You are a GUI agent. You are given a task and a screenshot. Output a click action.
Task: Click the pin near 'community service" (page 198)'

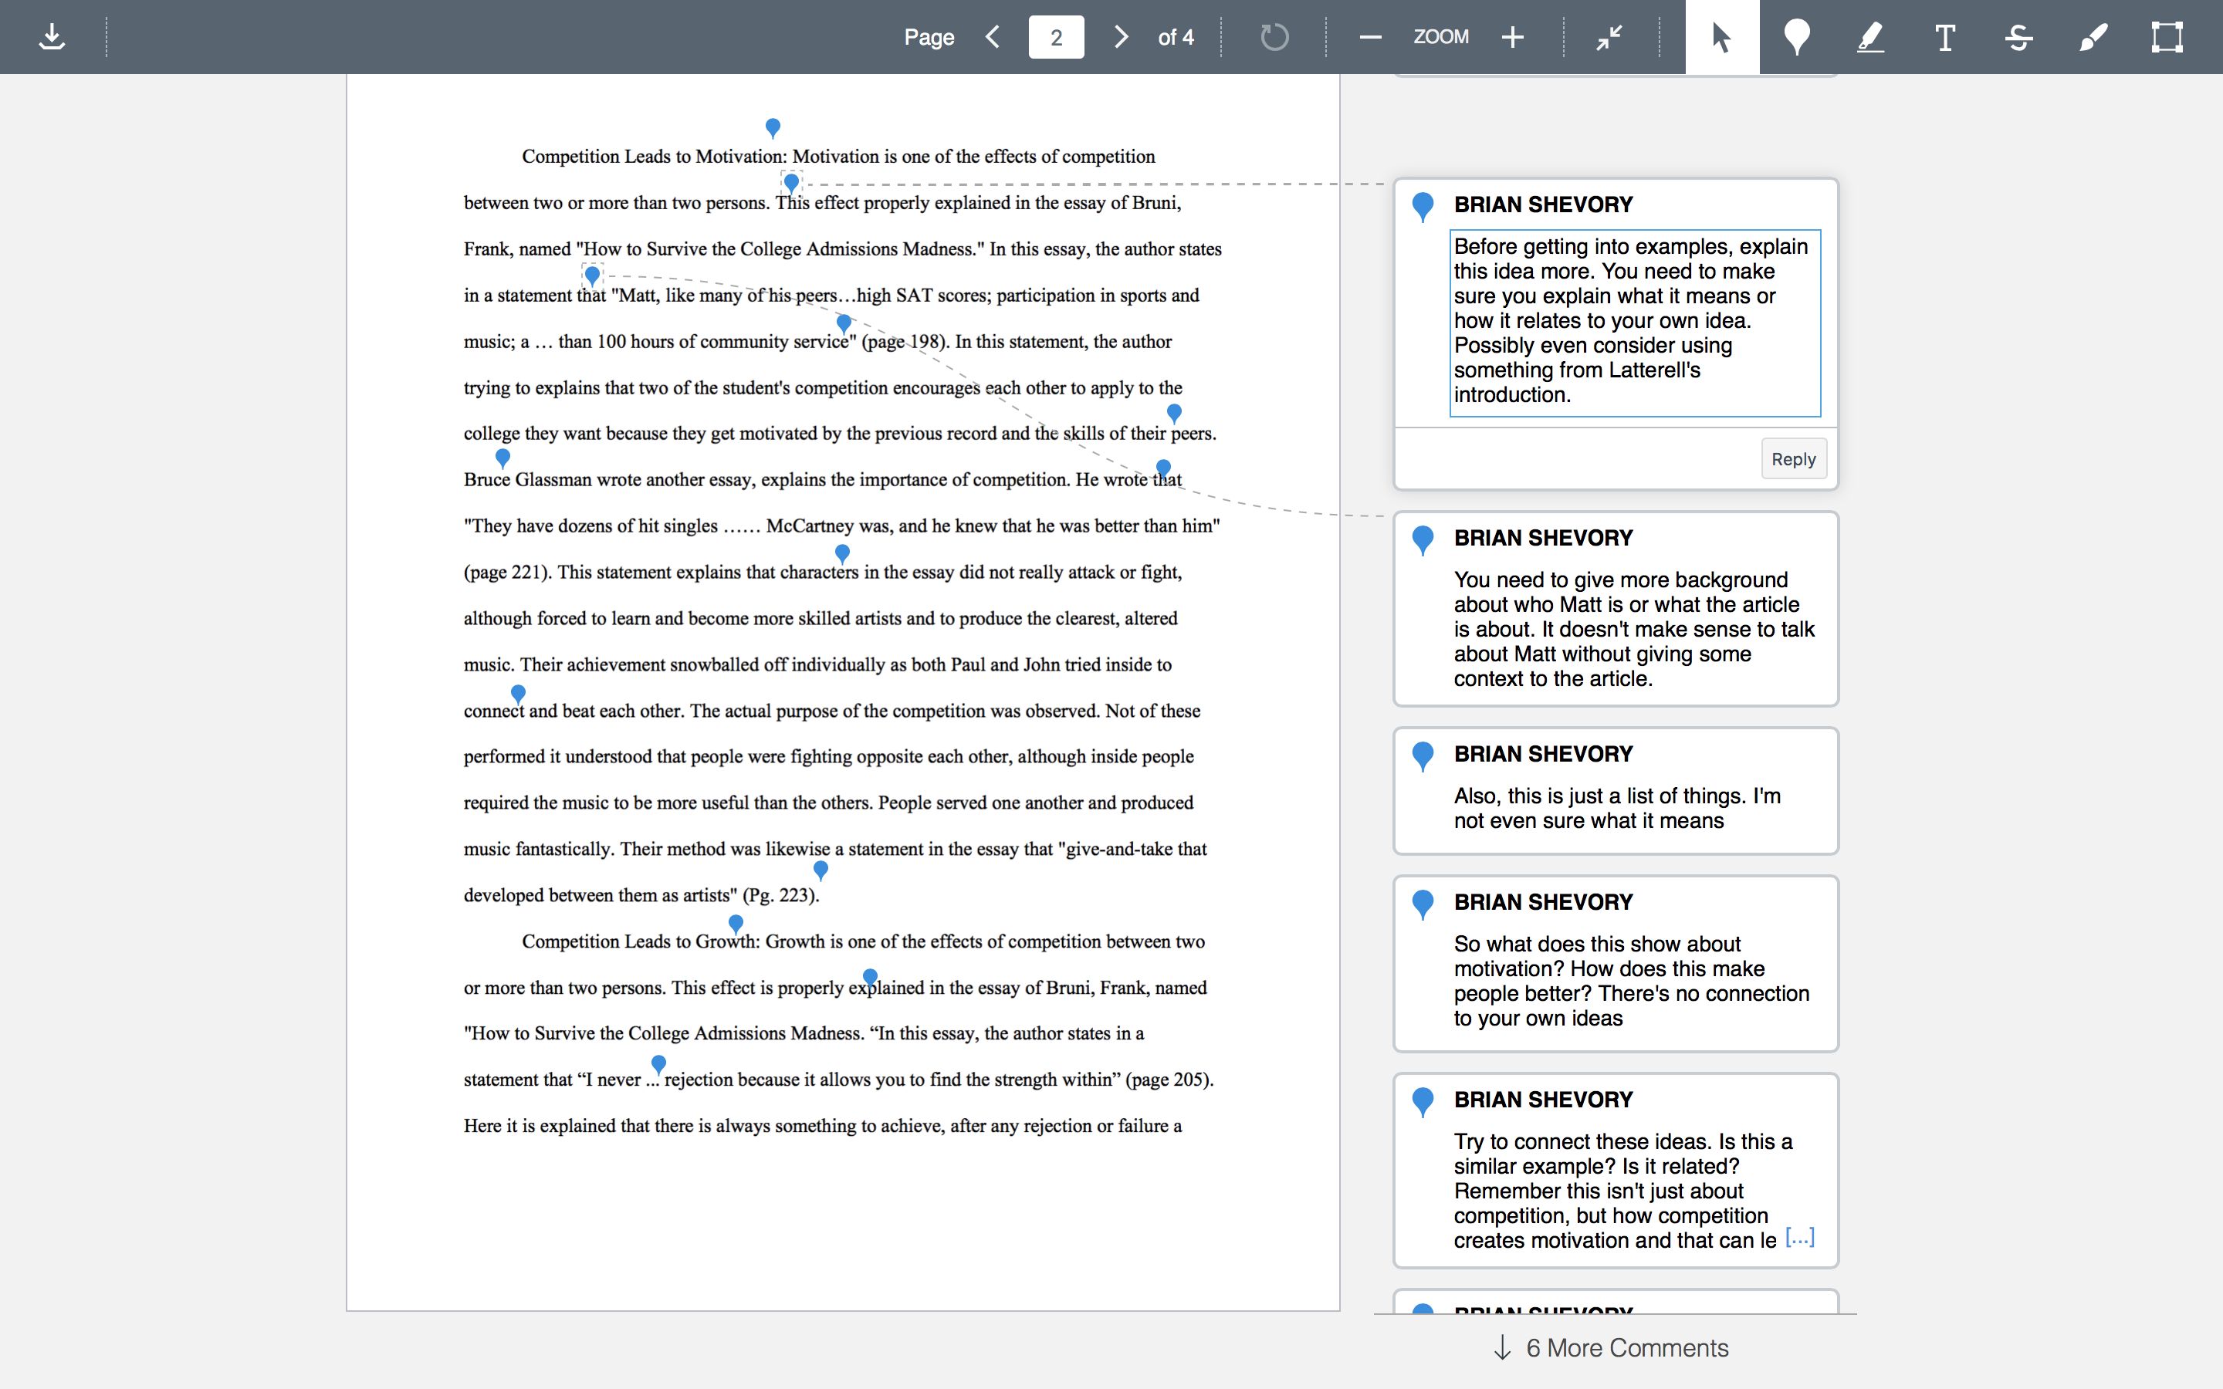[x=844, y=323]
